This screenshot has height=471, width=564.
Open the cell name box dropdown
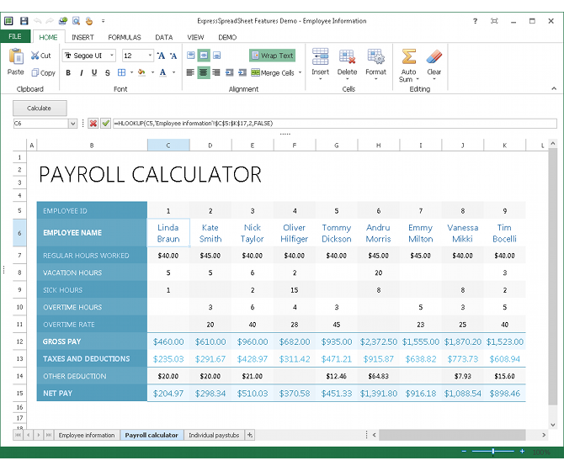(72, 124)
